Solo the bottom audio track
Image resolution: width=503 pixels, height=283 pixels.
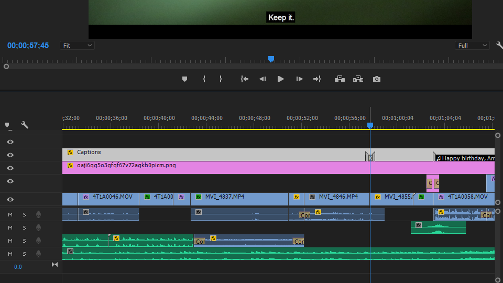(x=24, y=254)
